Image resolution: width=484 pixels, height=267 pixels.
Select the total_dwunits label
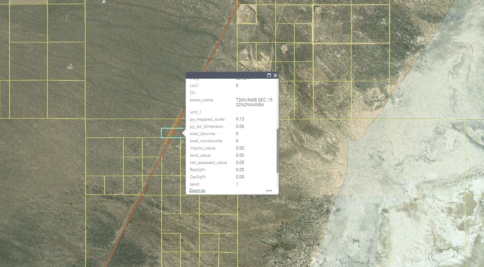pos(202,134)
